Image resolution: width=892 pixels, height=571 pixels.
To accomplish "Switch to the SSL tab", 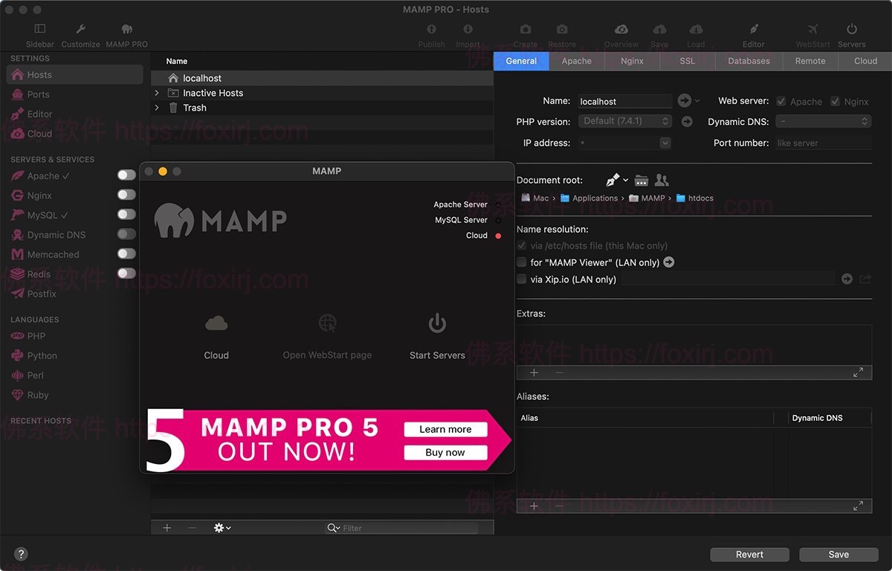I will 687,61.
